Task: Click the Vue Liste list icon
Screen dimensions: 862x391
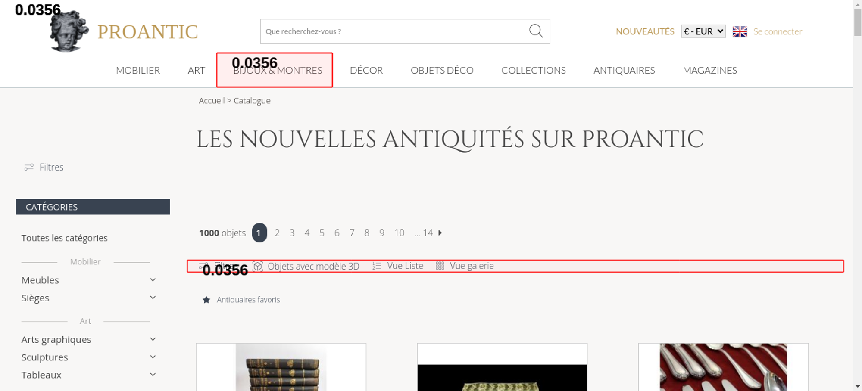Action: [x=377, y=266]
